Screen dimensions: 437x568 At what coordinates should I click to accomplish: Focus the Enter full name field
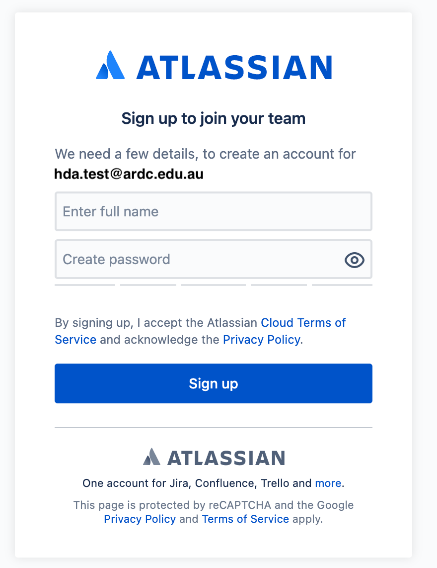tap(214, 211)
